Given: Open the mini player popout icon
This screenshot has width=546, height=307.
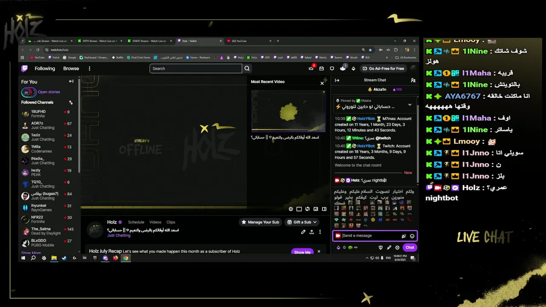Looking at the screenshot, I should click(316, 209).
